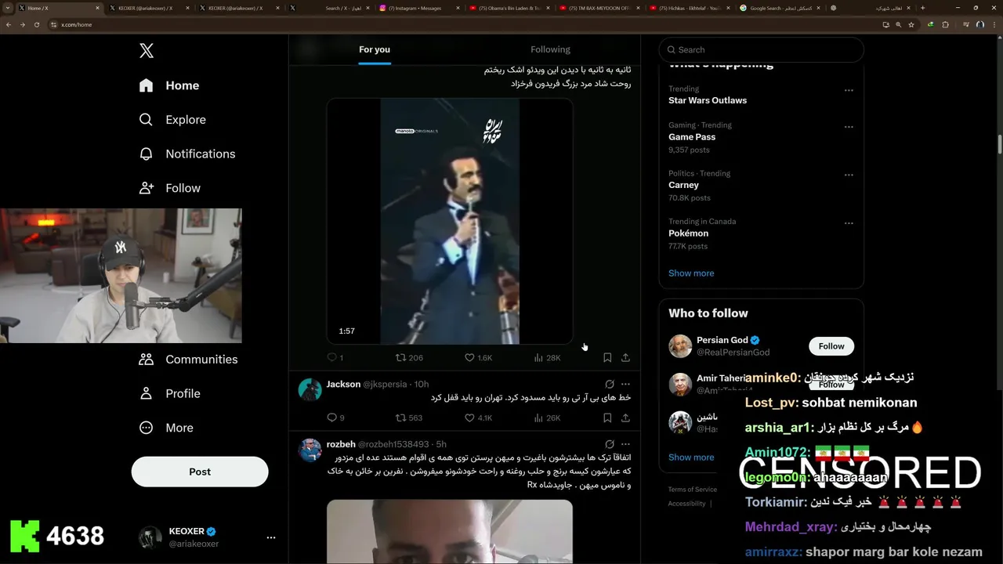Reload the current page
The image size is (1003, 564).
coord(36,24)
